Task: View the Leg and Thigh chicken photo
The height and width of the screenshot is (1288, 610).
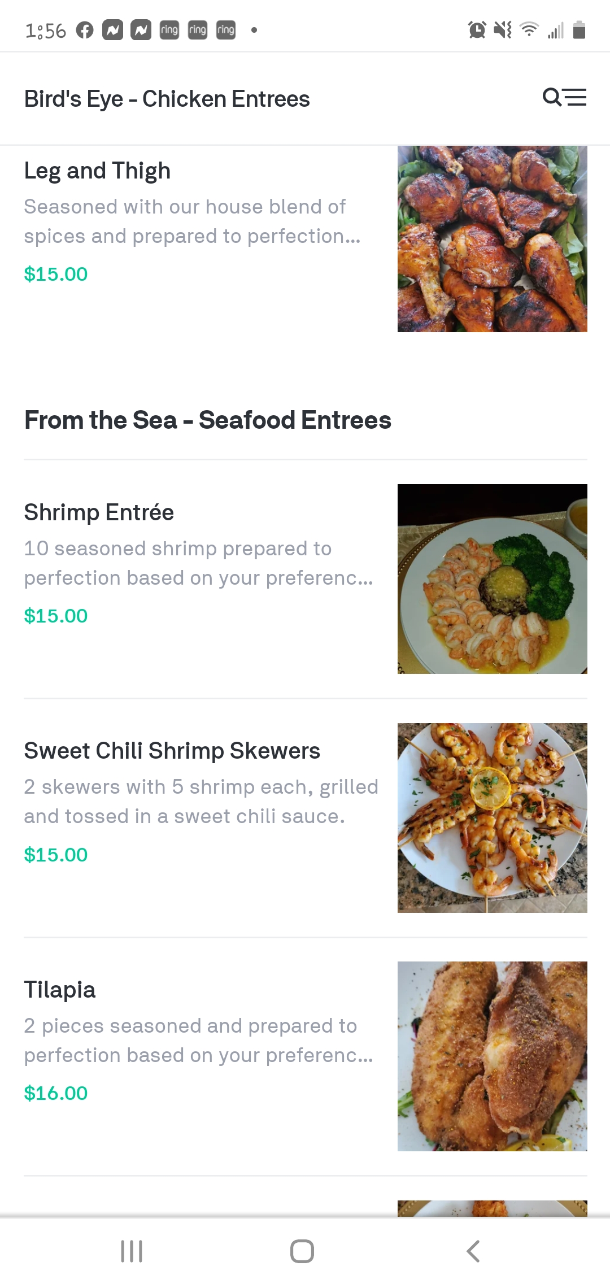Action: point(492,238)
